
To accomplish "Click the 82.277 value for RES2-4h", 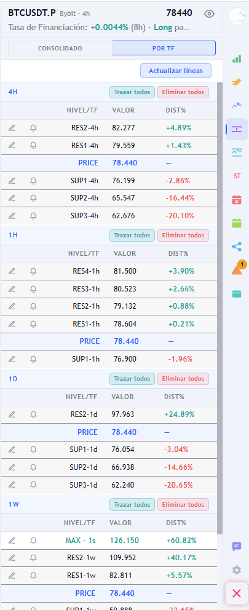I will click(x=124, y=128).
